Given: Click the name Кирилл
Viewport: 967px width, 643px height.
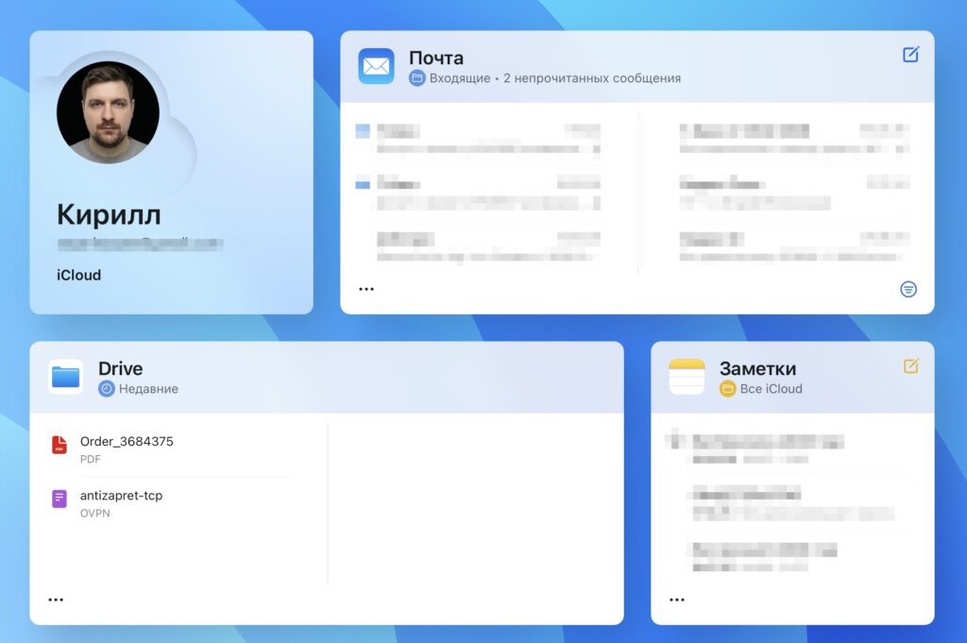Looking at the screenshot, I should click(110, 214).
